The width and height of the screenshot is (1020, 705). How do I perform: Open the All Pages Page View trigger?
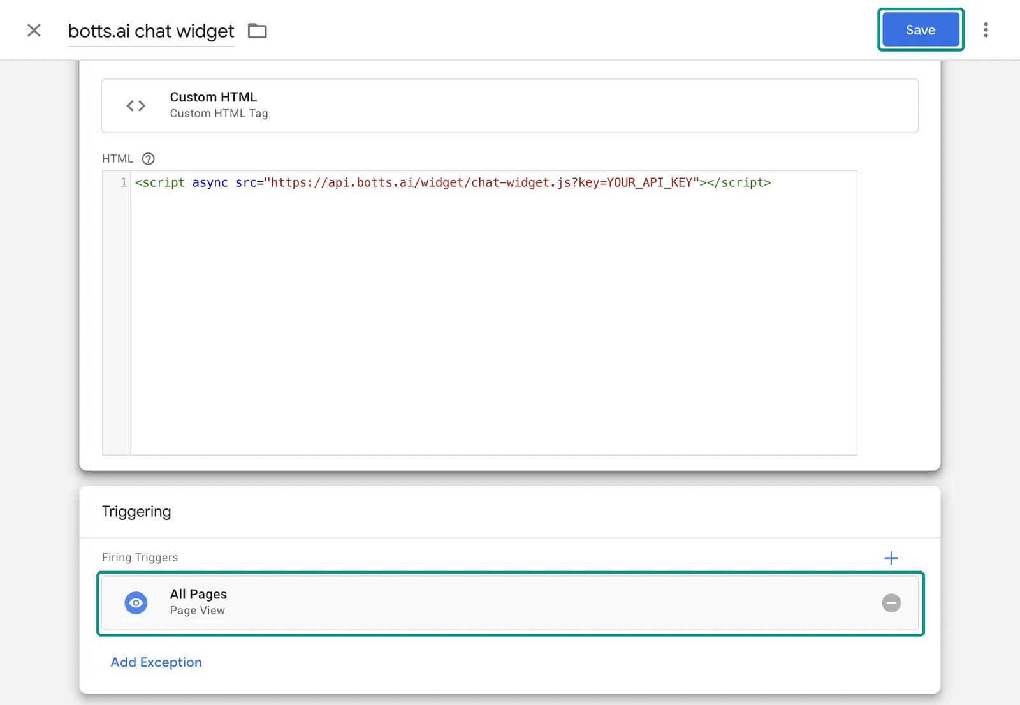[x=510, y=603]
